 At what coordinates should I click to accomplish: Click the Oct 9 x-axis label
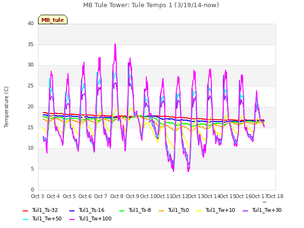click(133, 196)
